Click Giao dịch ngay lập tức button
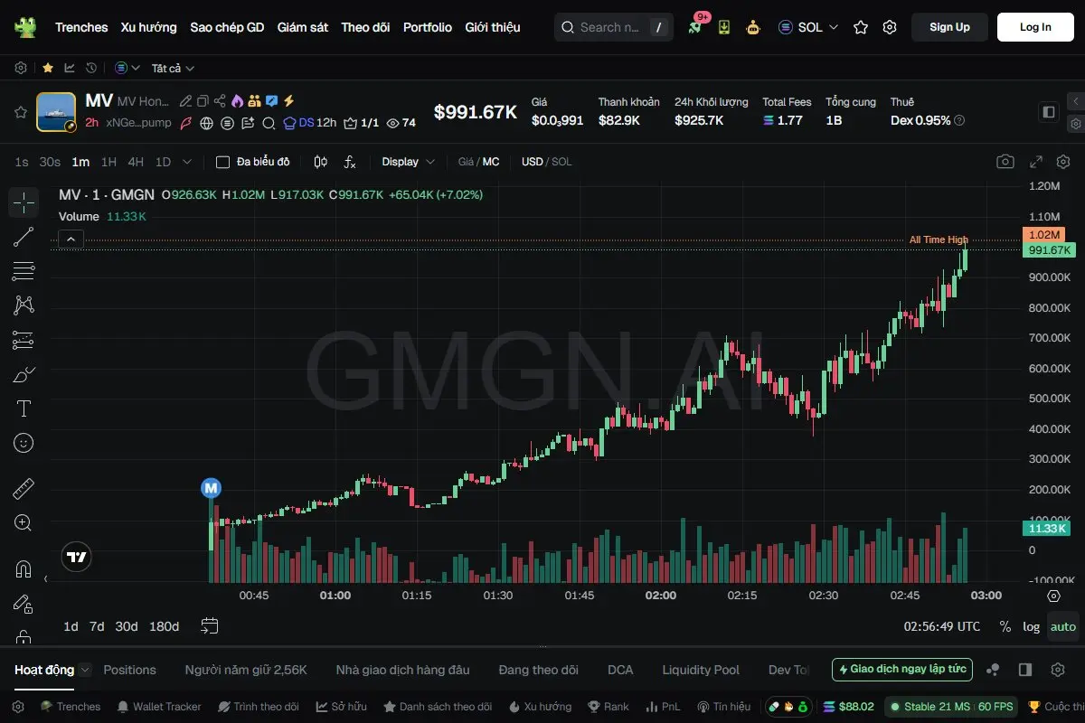The height and width of the screenshot is (723, 1085). pyautogui.click(x=902, y=670)
